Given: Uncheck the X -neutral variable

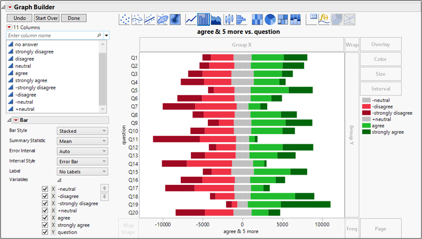Looking at the screenshot, I should click(x=45, y=189).
